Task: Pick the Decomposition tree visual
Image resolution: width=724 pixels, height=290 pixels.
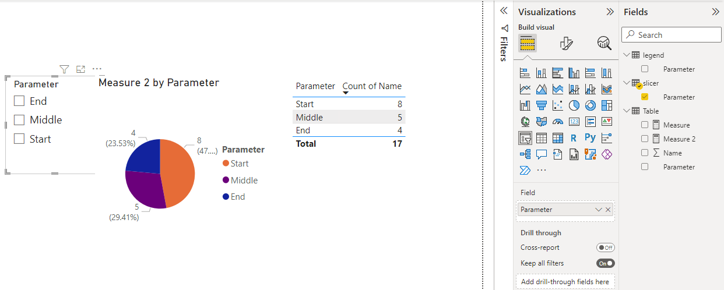Action: pyautogui.click(x=525, y=154)
